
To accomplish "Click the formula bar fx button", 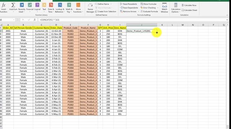I will click(35, 20).
